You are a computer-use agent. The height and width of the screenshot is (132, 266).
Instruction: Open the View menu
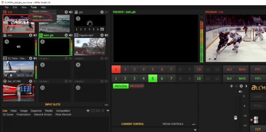(x=24, y=7)
